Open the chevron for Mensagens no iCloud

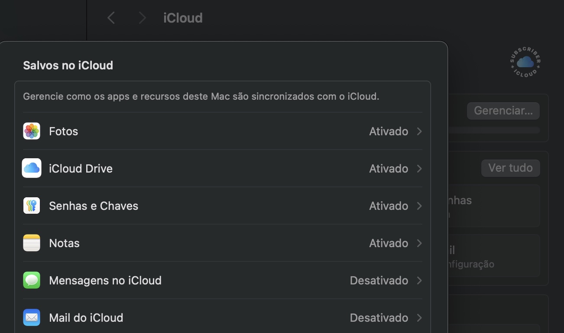418,280
